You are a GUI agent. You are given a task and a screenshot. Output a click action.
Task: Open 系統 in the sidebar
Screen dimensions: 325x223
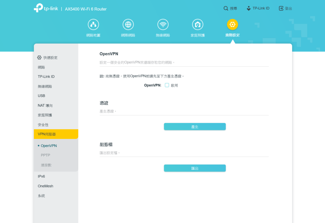point(41,196)
